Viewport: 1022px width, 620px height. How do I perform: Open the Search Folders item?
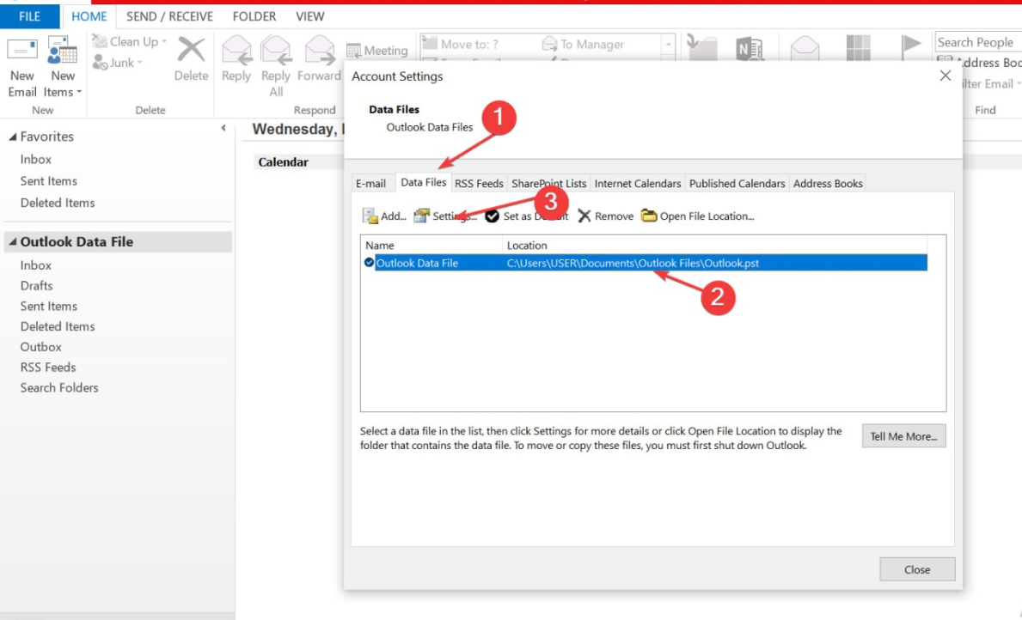(x=59, y=387)
